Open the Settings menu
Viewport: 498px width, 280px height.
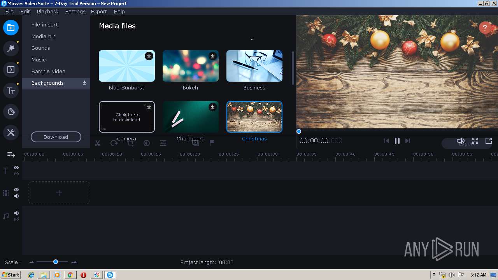(x=75, y=11)
